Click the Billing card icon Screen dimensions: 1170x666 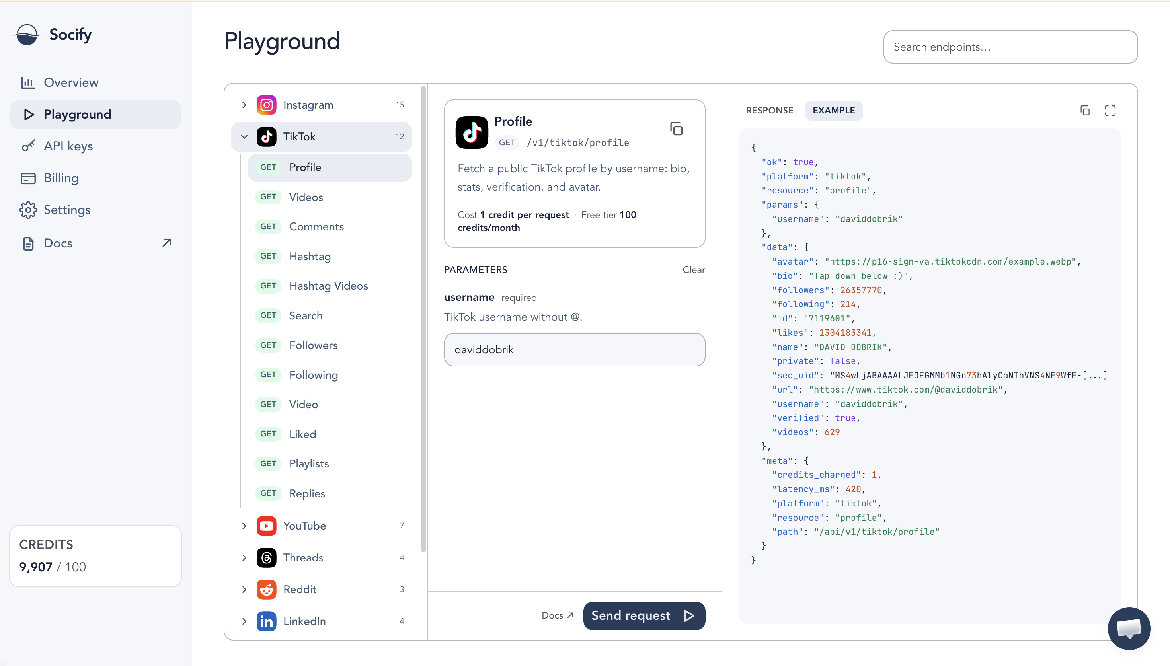click(28, 178)
